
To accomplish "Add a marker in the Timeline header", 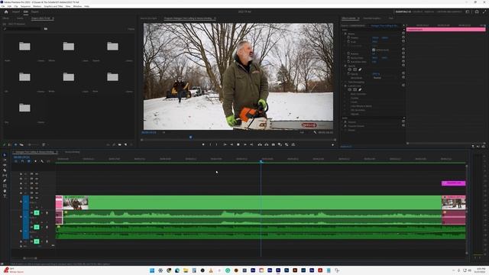I will pyautogui.click(x=35, y=161).
